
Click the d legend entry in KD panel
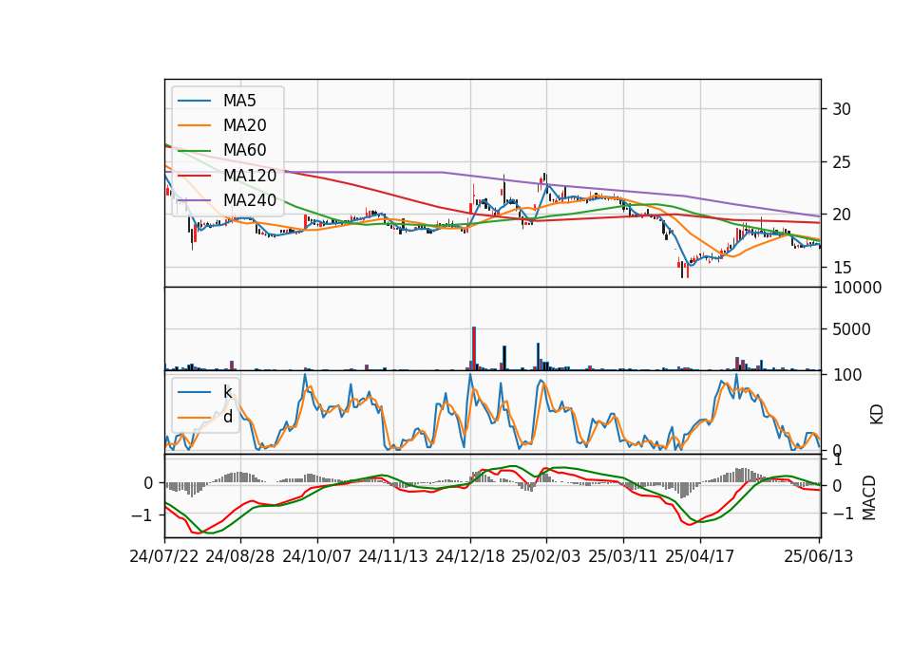[x=228, y=417]
